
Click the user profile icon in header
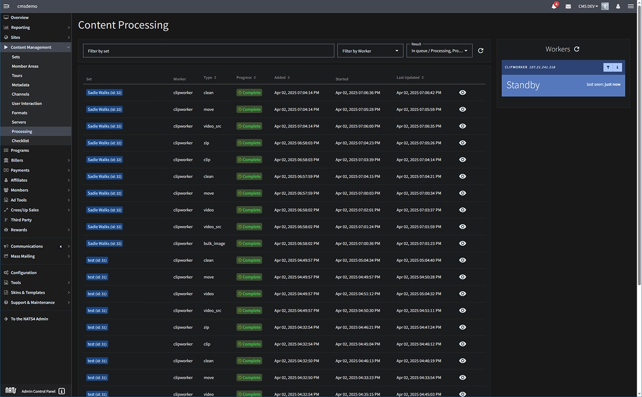coord(618,7)
